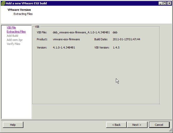Click the VMware Version heading text
The height and width of the screenshot is (133, 173).
[x=19, y=10]
